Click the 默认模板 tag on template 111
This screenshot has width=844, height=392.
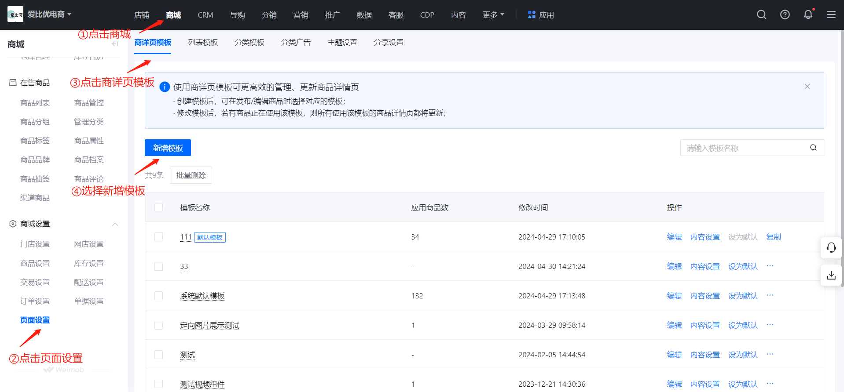pyautogui.click(x=210, y=237)
